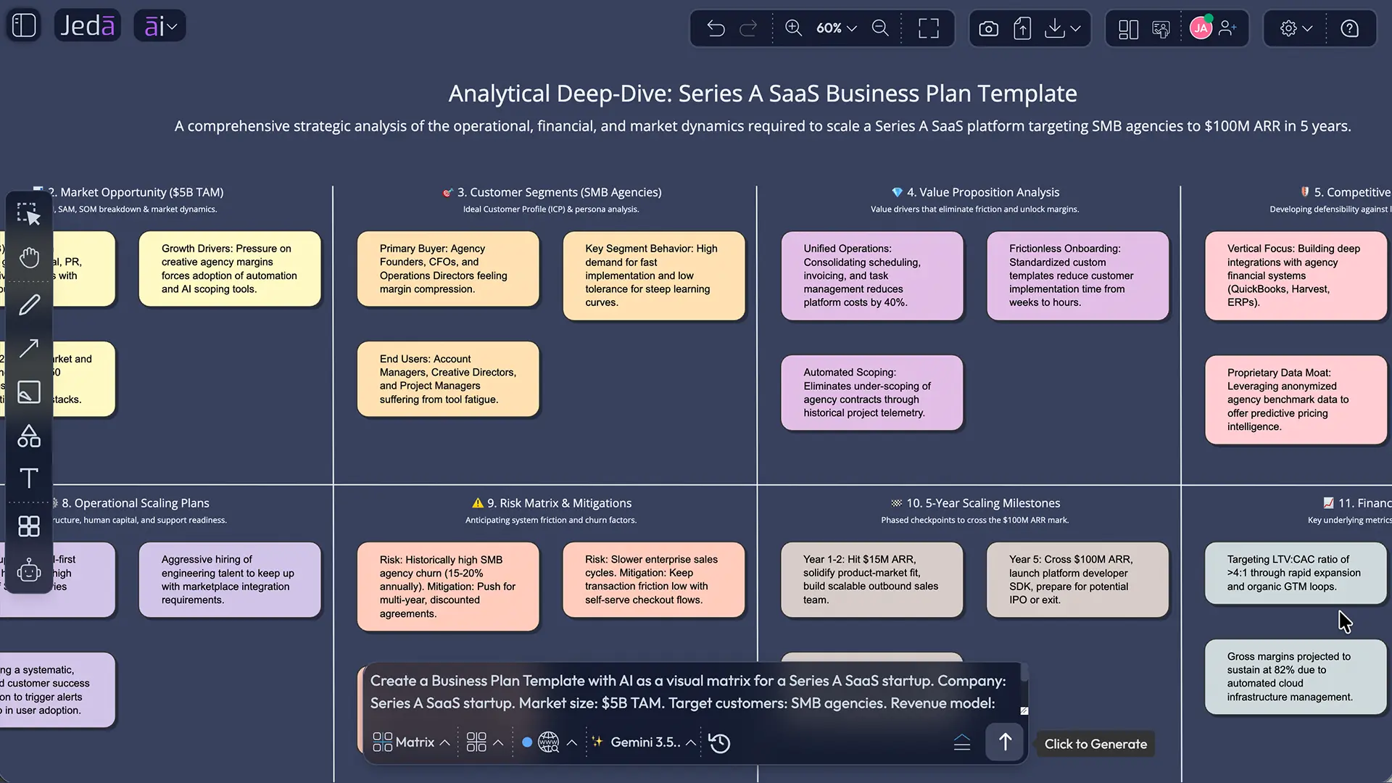Click the generate up-arrow button
This screenshot has height=783, width=1392.
click(x=1005, y=742)
